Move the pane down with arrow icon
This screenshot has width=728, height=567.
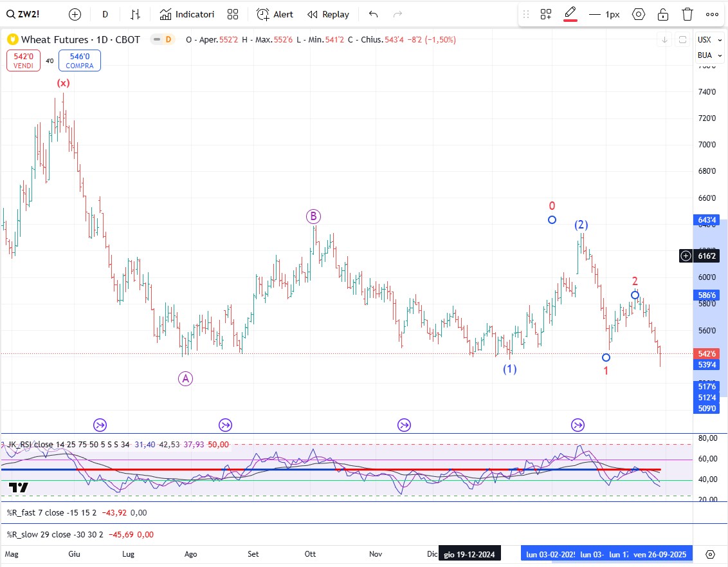(665, 39)
